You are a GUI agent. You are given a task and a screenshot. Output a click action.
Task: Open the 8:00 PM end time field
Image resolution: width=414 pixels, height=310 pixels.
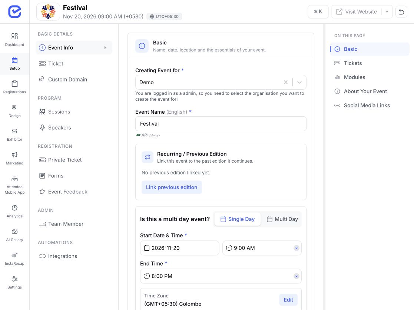pyautogui.click(x=221, y=276)
